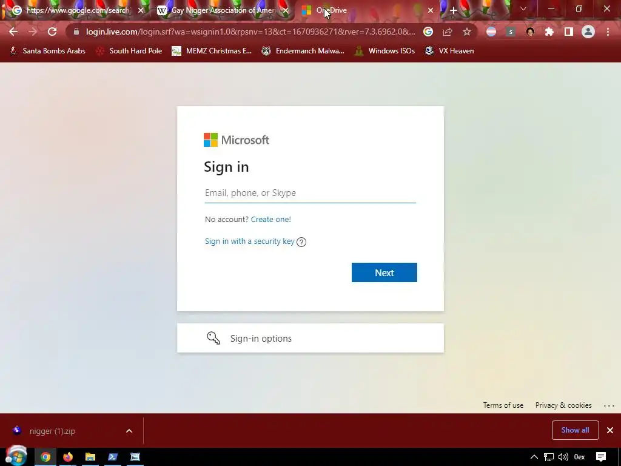Open the Chrome profile avatar
The height and width of the screenshot is (466, 621).
pos(588,32)
